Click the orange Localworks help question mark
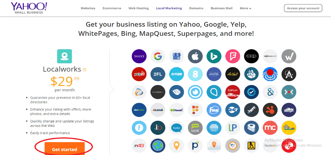The height and width of the screenshot is (155, 331). coord(85,70)
